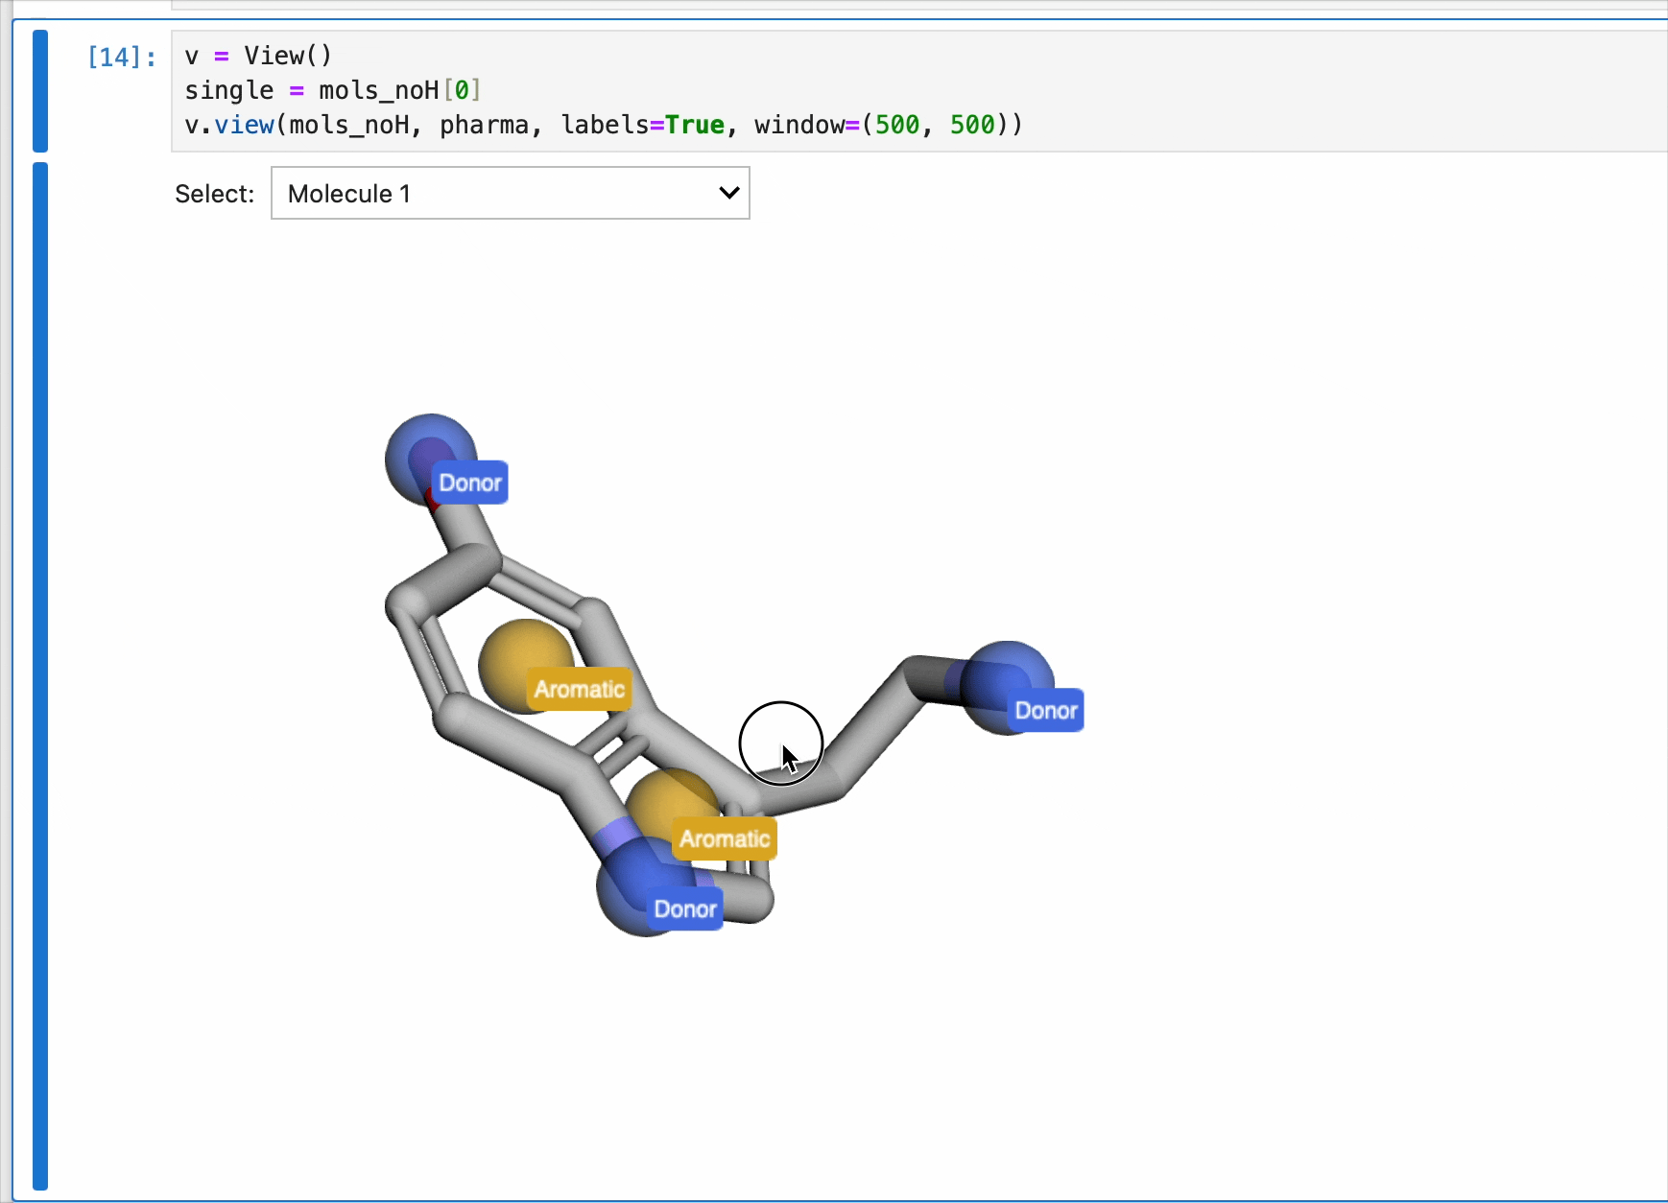Click the lower Aromatic label

click(725, 838)
